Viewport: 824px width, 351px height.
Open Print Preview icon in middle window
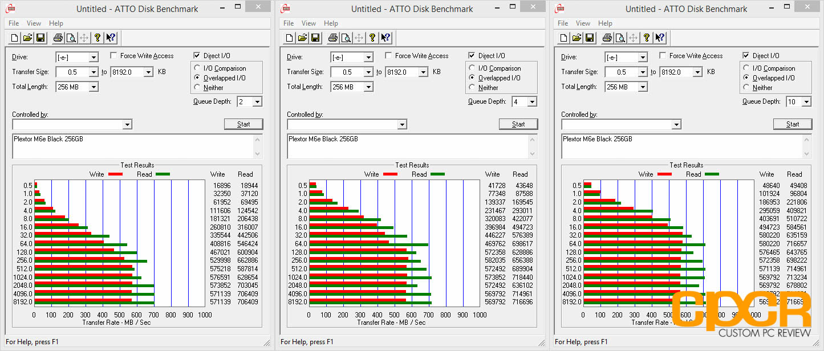346,38
